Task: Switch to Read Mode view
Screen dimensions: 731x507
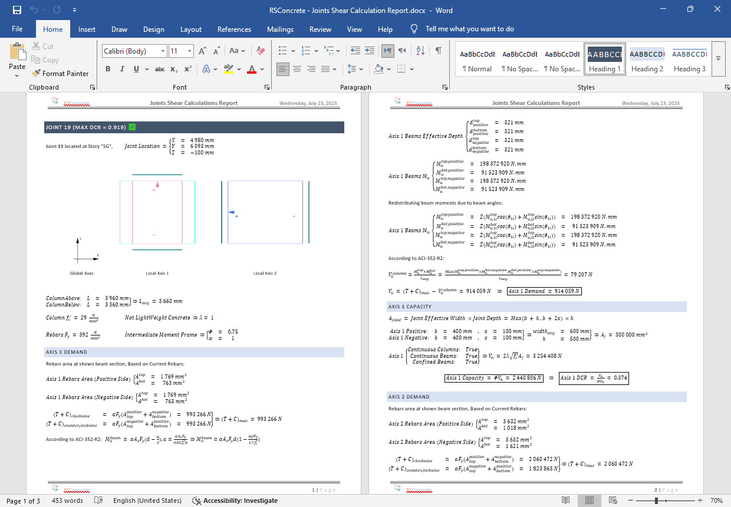Action: tap(566, 501)
